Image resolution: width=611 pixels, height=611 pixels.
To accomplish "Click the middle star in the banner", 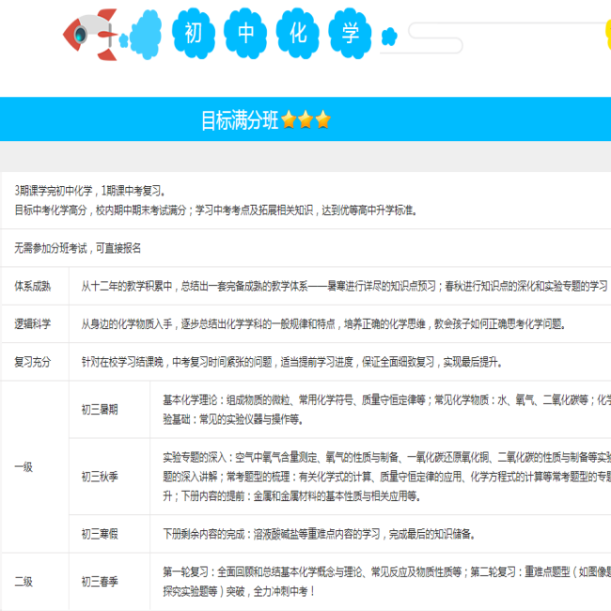I will tap(305, 120).
